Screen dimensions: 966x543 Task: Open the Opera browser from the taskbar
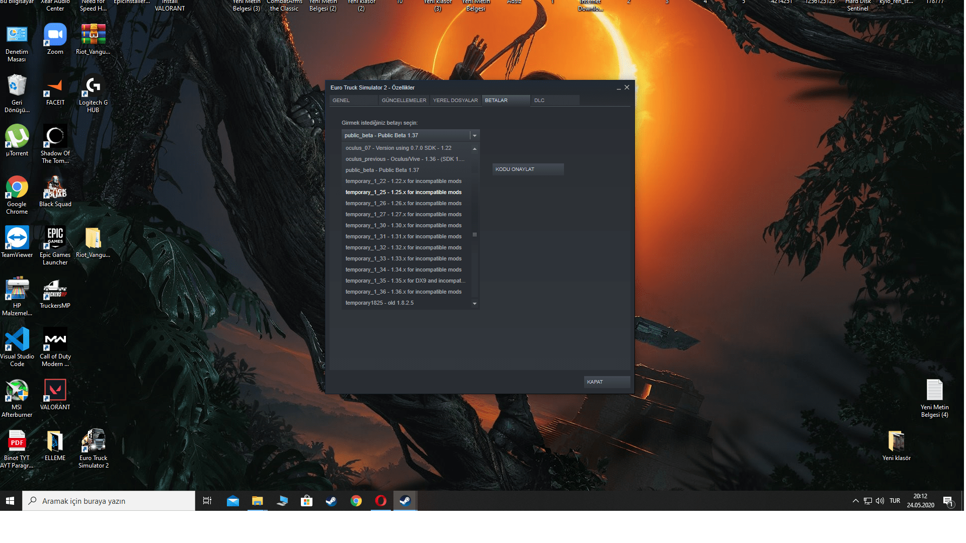click(x=381, y=501)
